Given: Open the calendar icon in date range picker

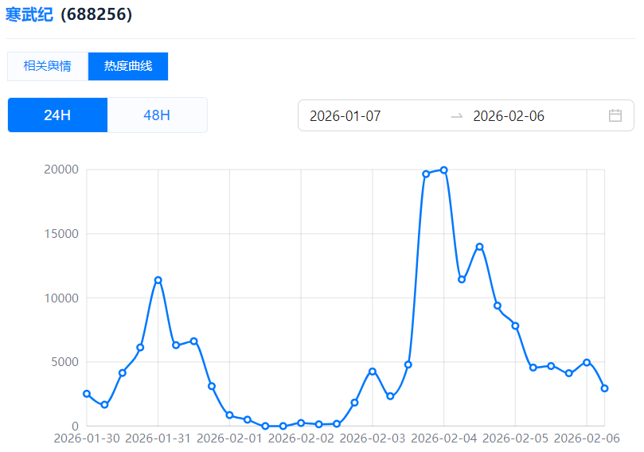Looking at the screenshot, I should (x=615, y=115).
